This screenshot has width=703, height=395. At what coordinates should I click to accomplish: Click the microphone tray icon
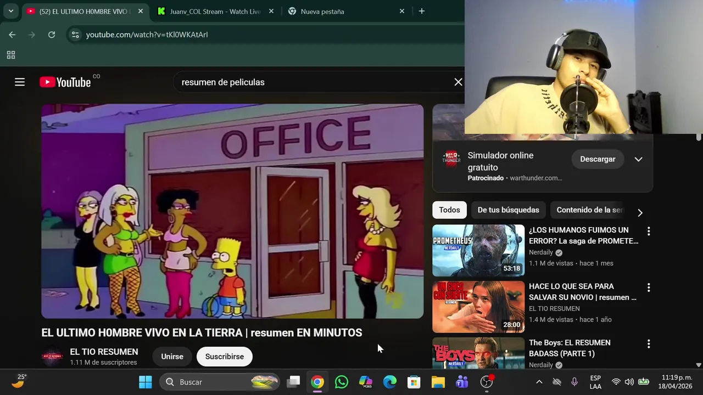pos(574,382)
